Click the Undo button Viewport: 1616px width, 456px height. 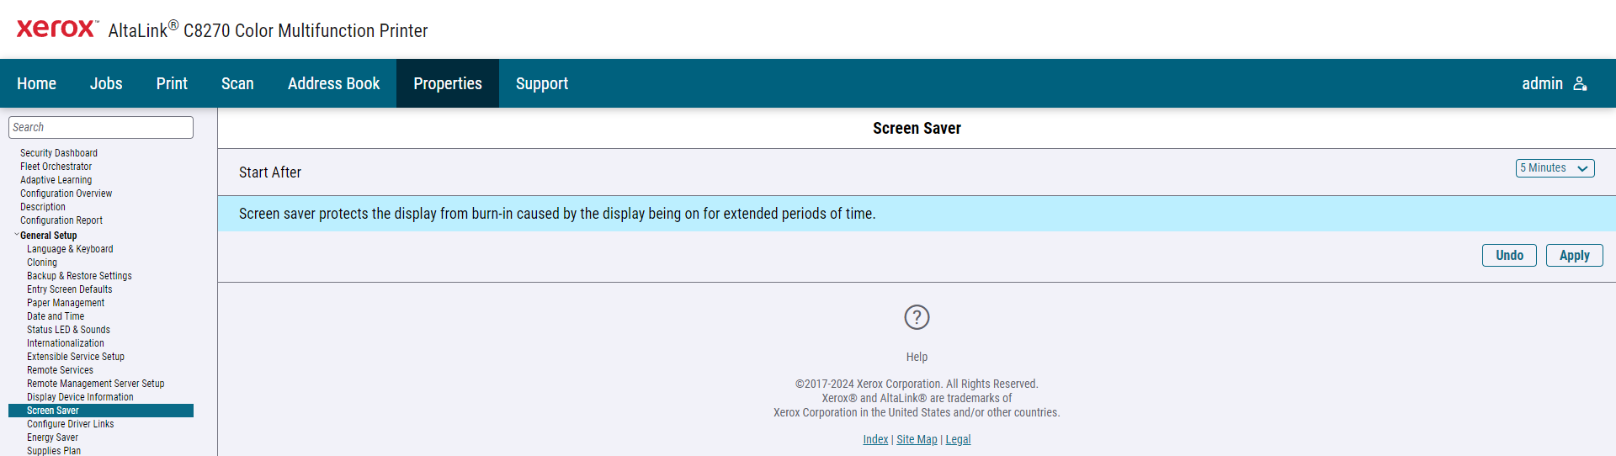[x=1509, y=255]
